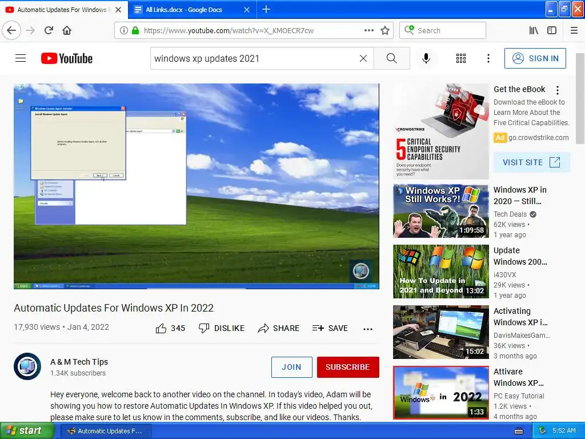
Task: Open the YouTube settings three-dot menu
Action: click(488, 58)
